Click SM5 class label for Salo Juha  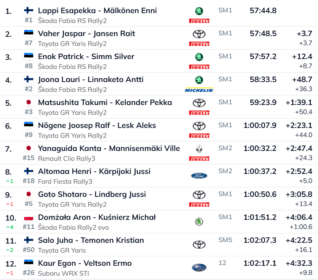click(x=225, y=240)
